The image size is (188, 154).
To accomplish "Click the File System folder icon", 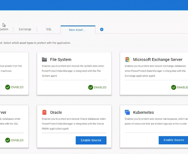I will (44, 59).
